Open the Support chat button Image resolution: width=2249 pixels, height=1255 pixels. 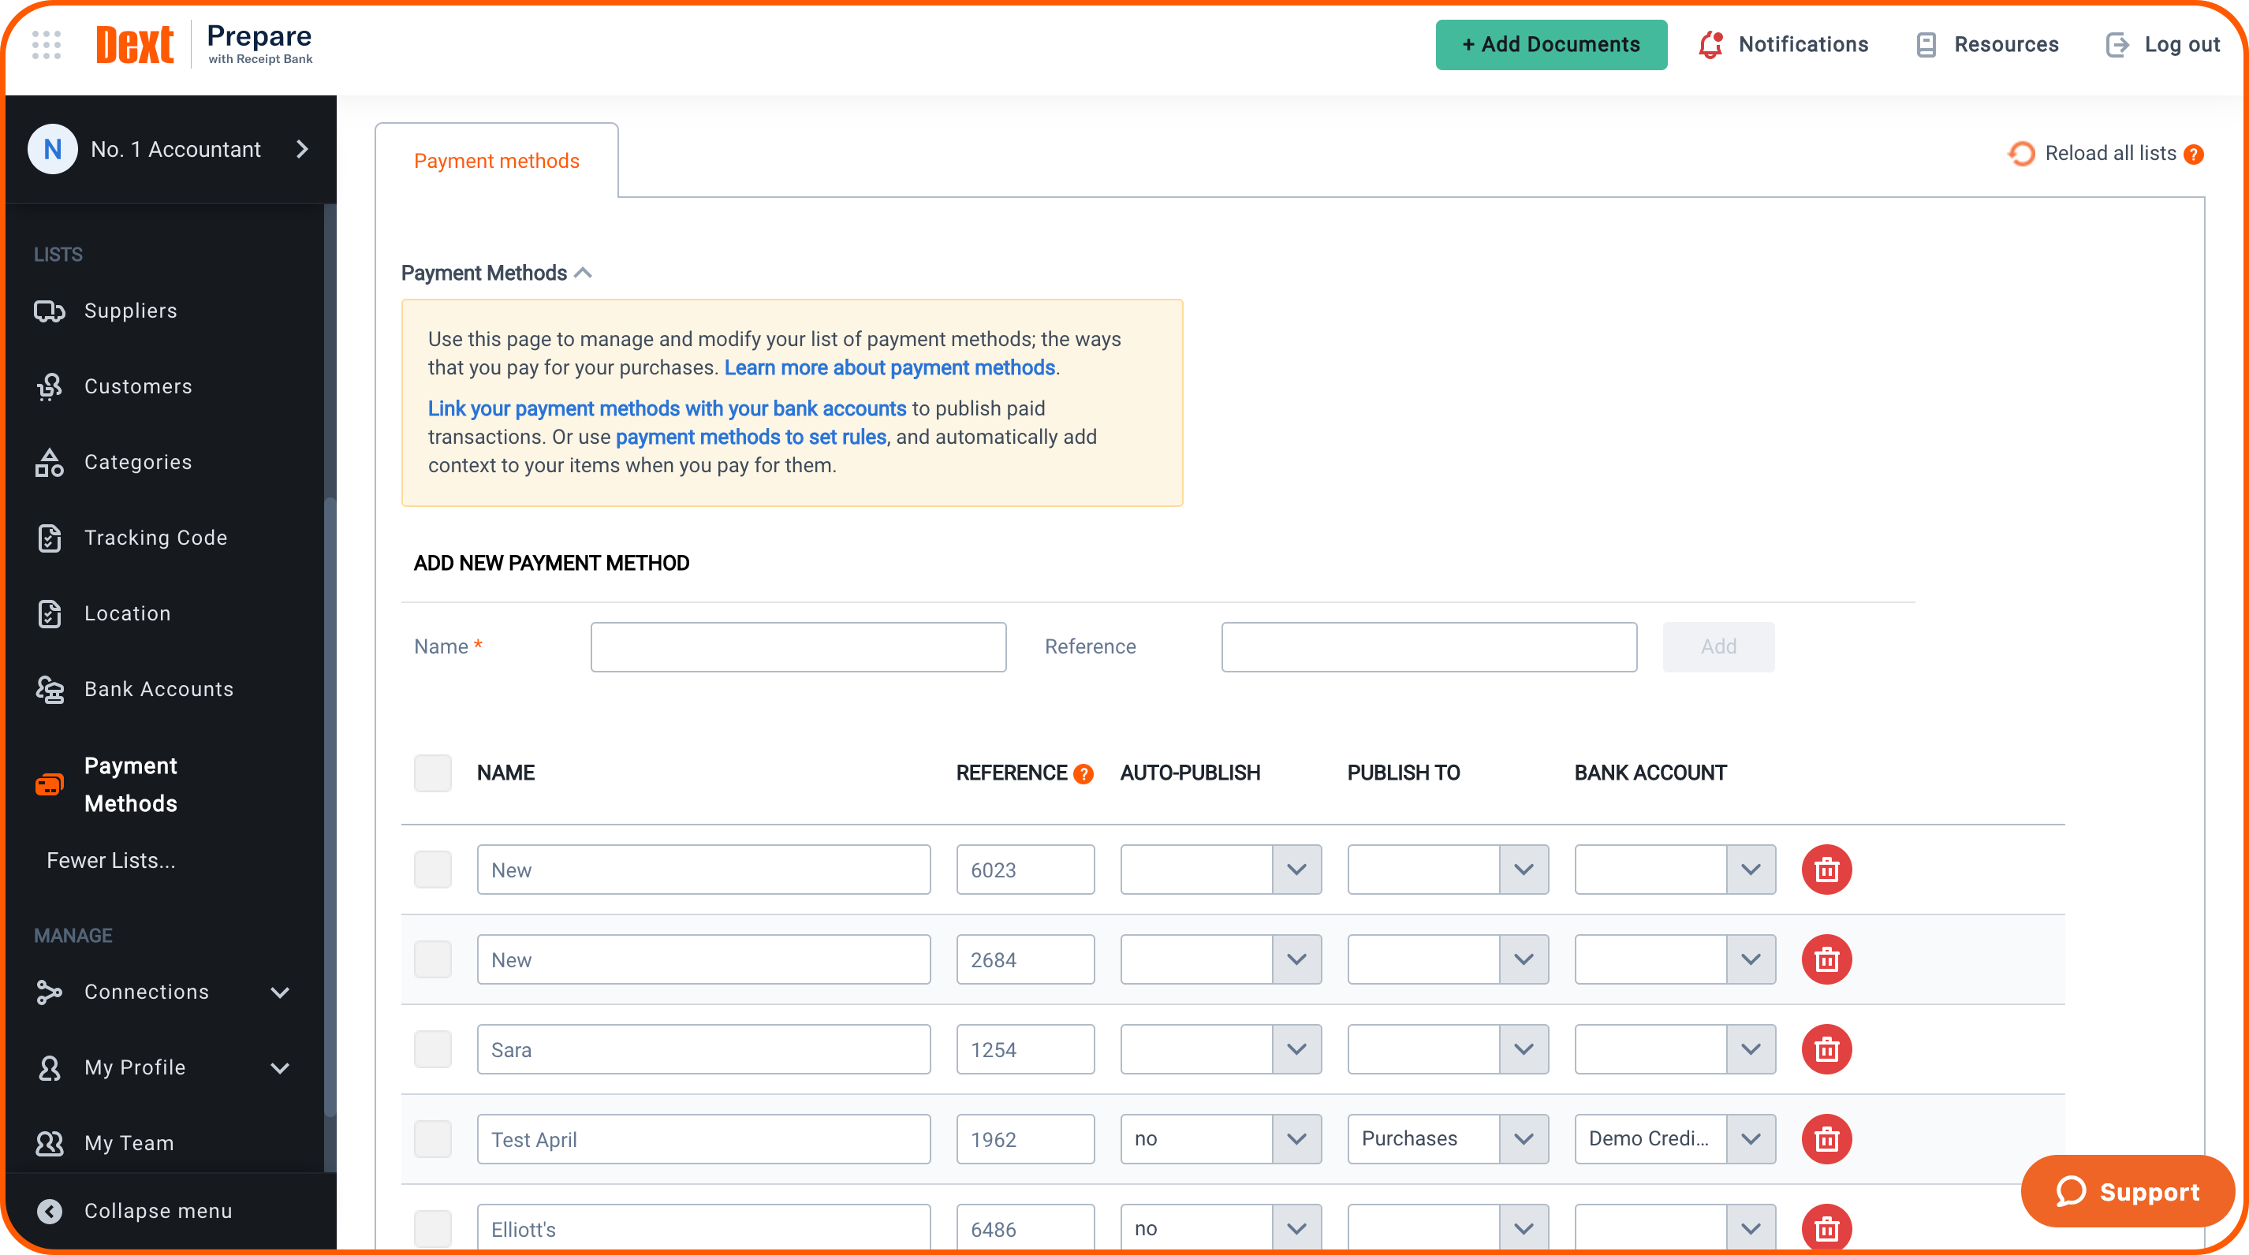click(x=2128, y=1191)
